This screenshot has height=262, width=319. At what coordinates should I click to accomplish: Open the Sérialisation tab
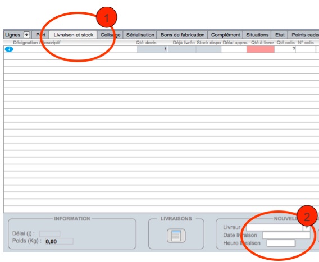click(140, 35)
